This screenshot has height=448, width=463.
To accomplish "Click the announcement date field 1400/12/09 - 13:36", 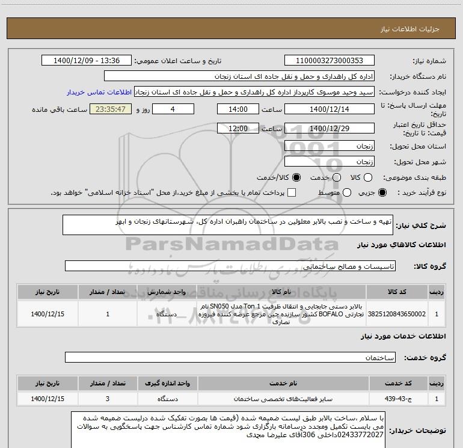I will (87, 61).
